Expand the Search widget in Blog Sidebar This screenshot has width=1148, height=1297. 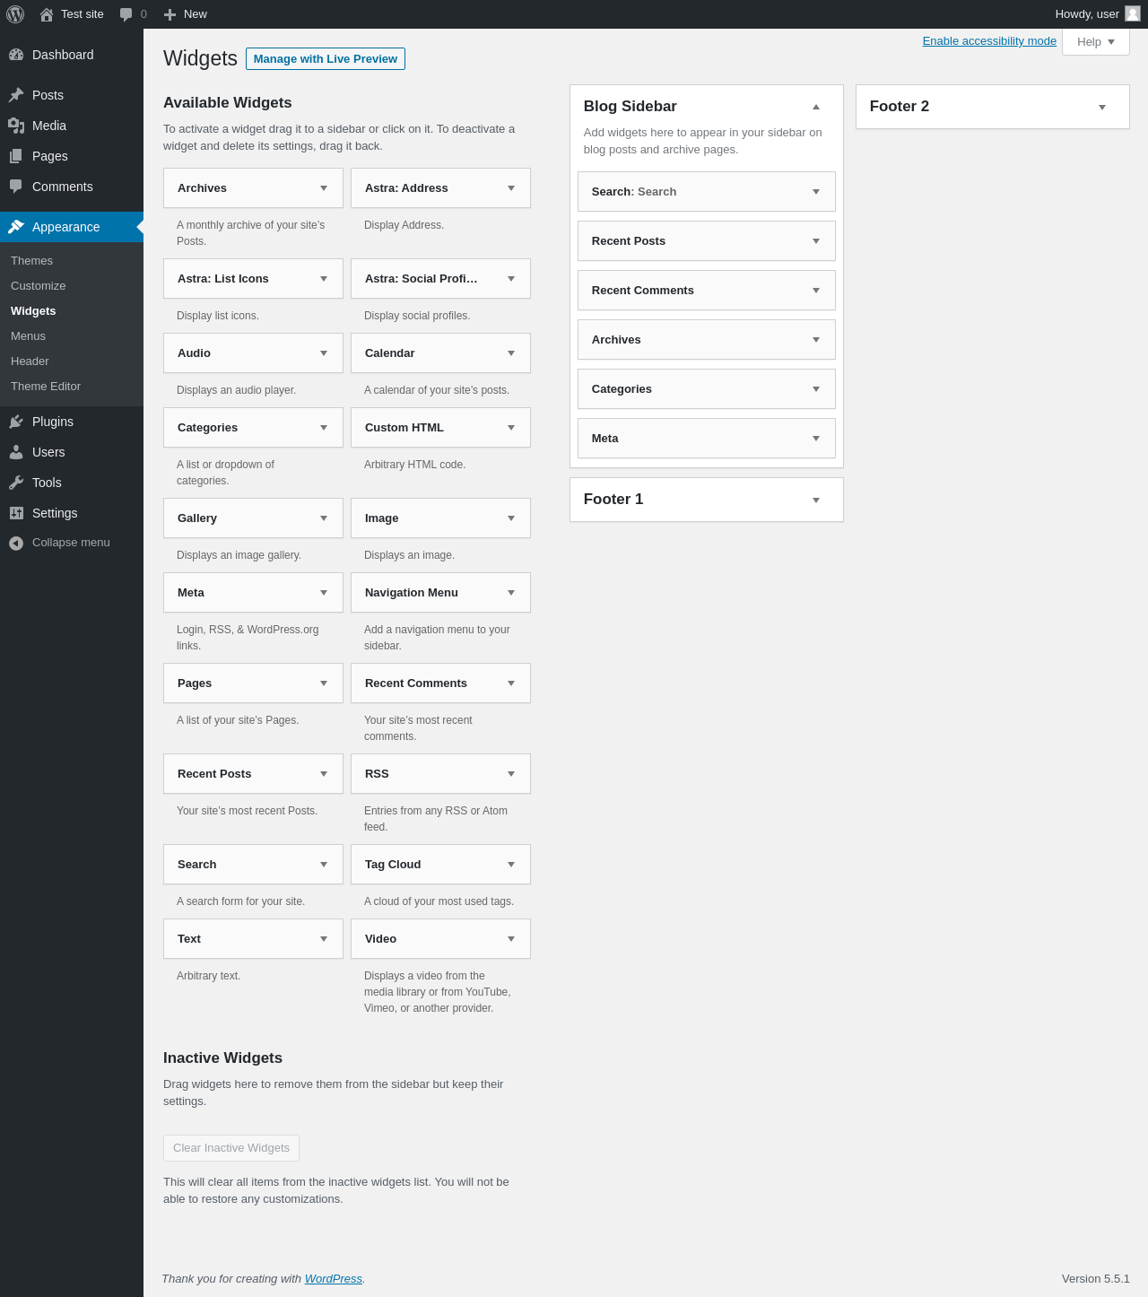(x=816, y=192)
